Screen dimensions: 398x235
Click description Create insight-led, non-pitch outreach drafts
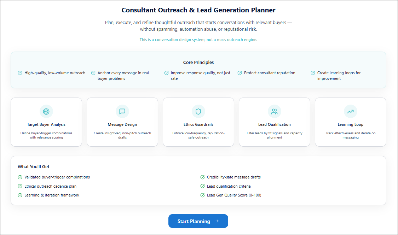tap(122, 135)
